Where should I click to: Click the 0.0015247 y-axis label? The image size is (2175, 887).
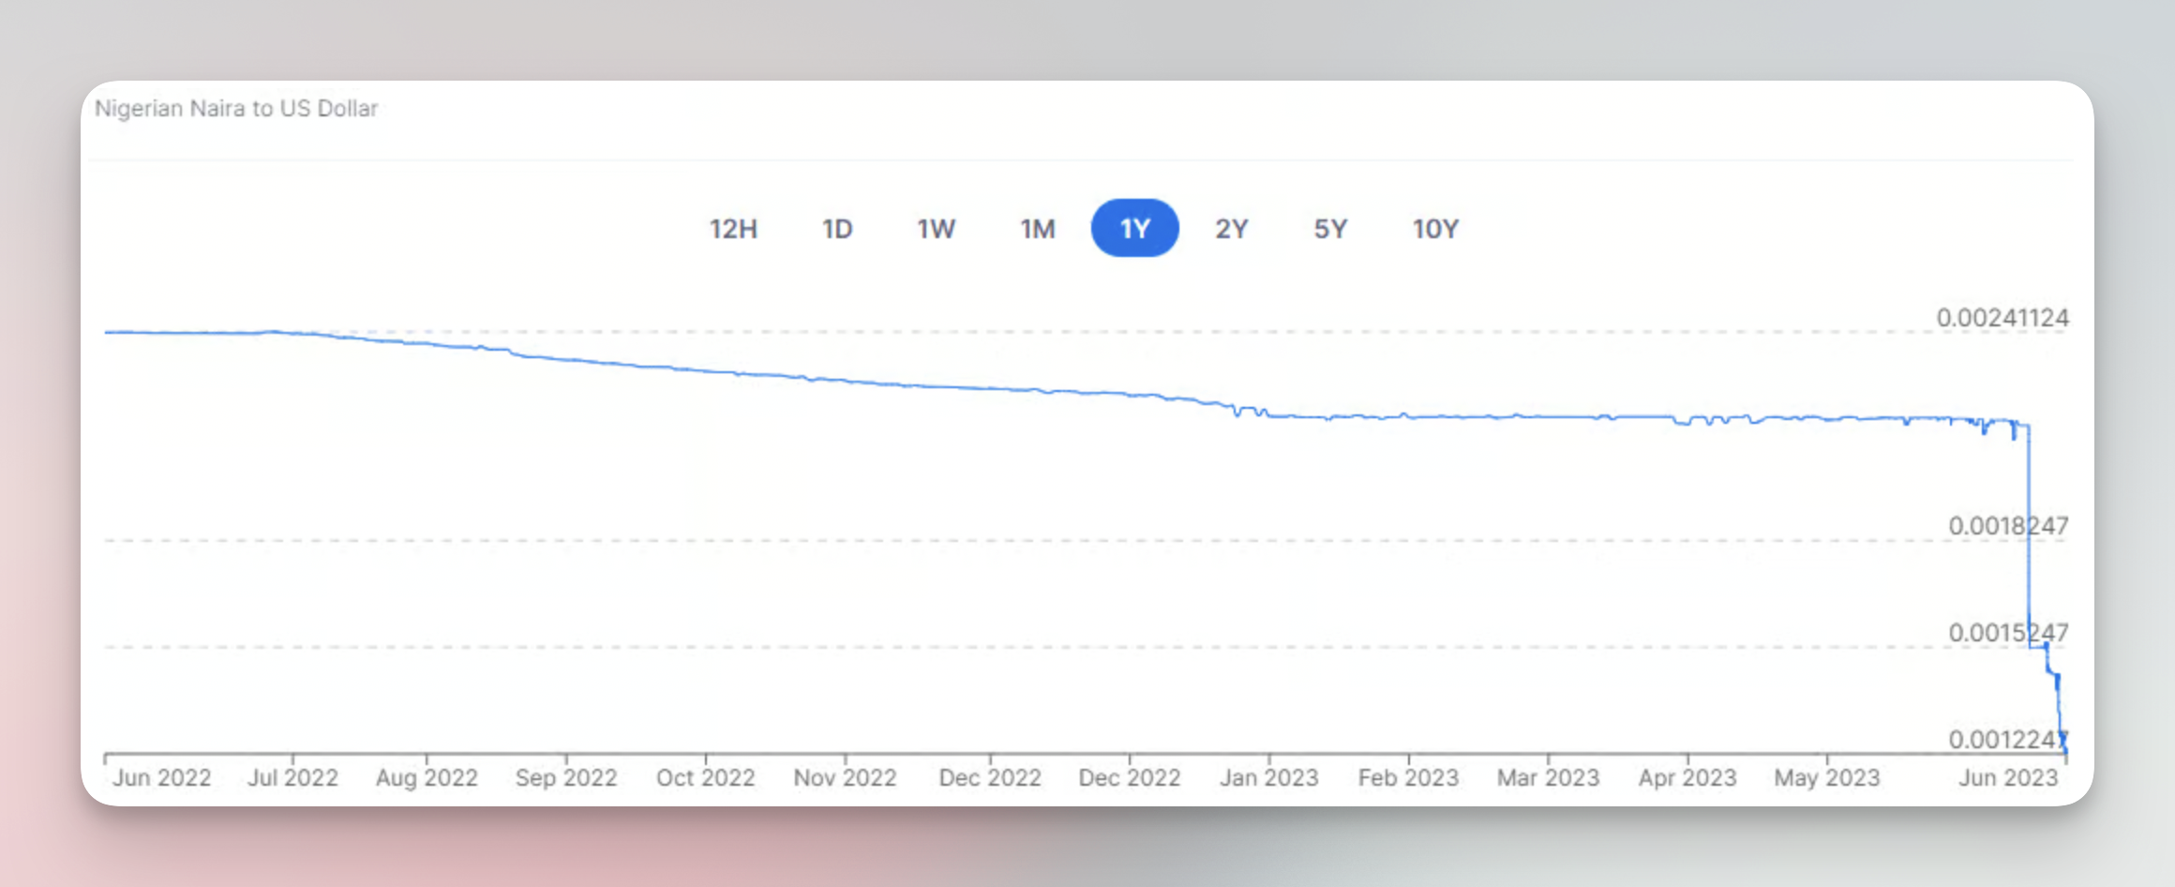(2008, 633)
